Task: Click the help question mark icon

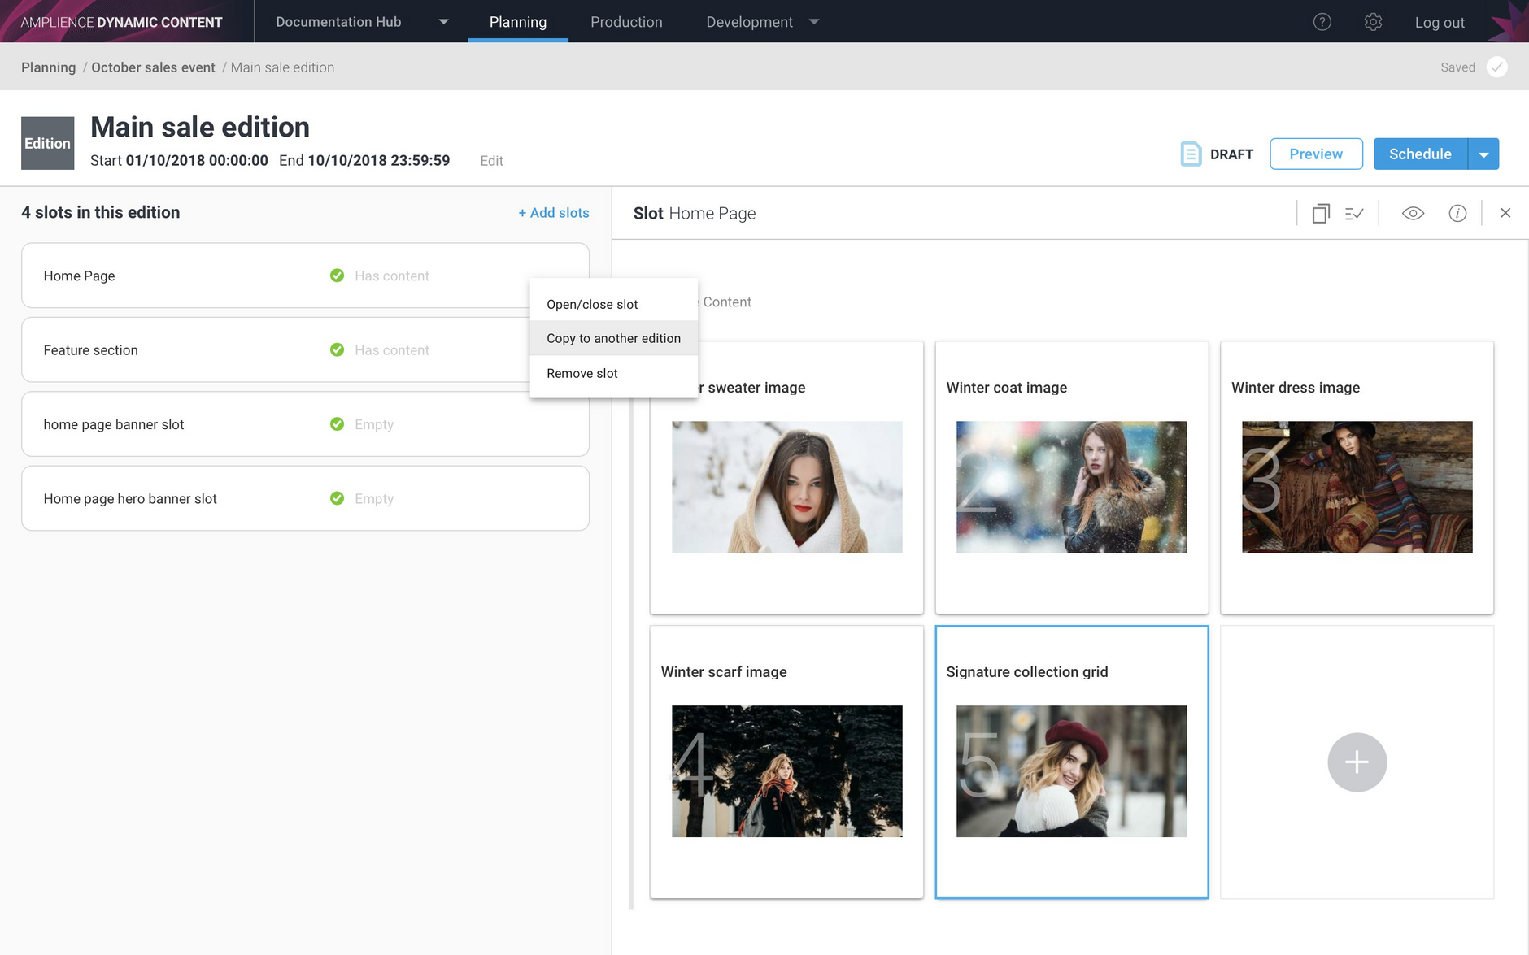Action: [x=1322, y=22]
